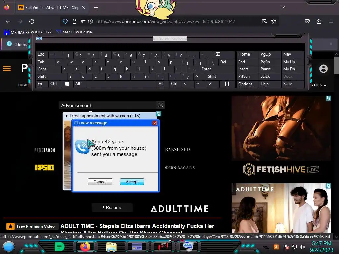This screenshot has width=339, height=254.
Task: Click Accept in new message popup
Action: [132, 182]
